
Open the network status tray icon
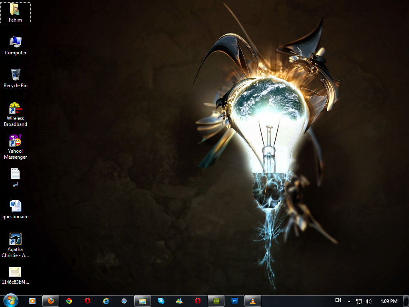(x=359, y=301)
